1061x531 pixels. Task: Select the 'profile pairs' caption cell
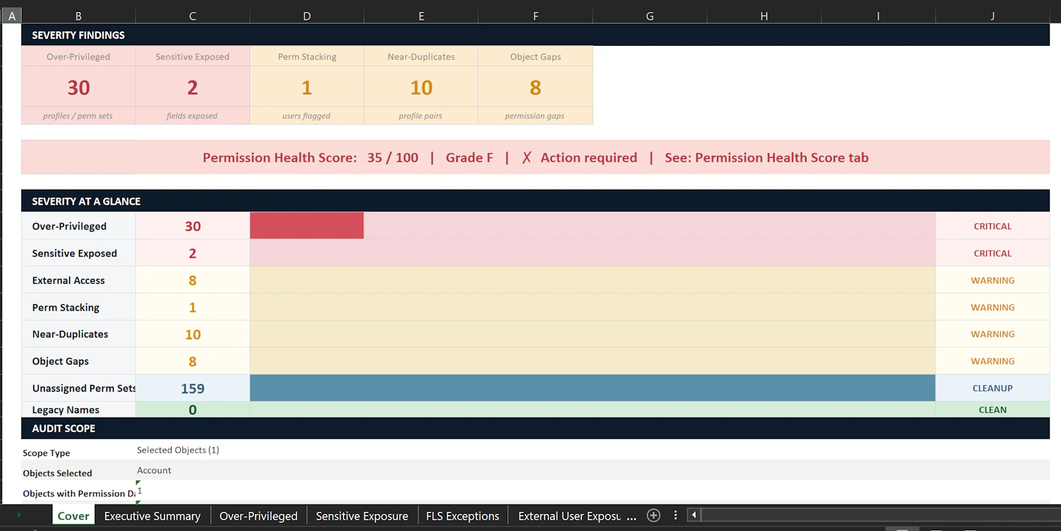tap(421, 115)
